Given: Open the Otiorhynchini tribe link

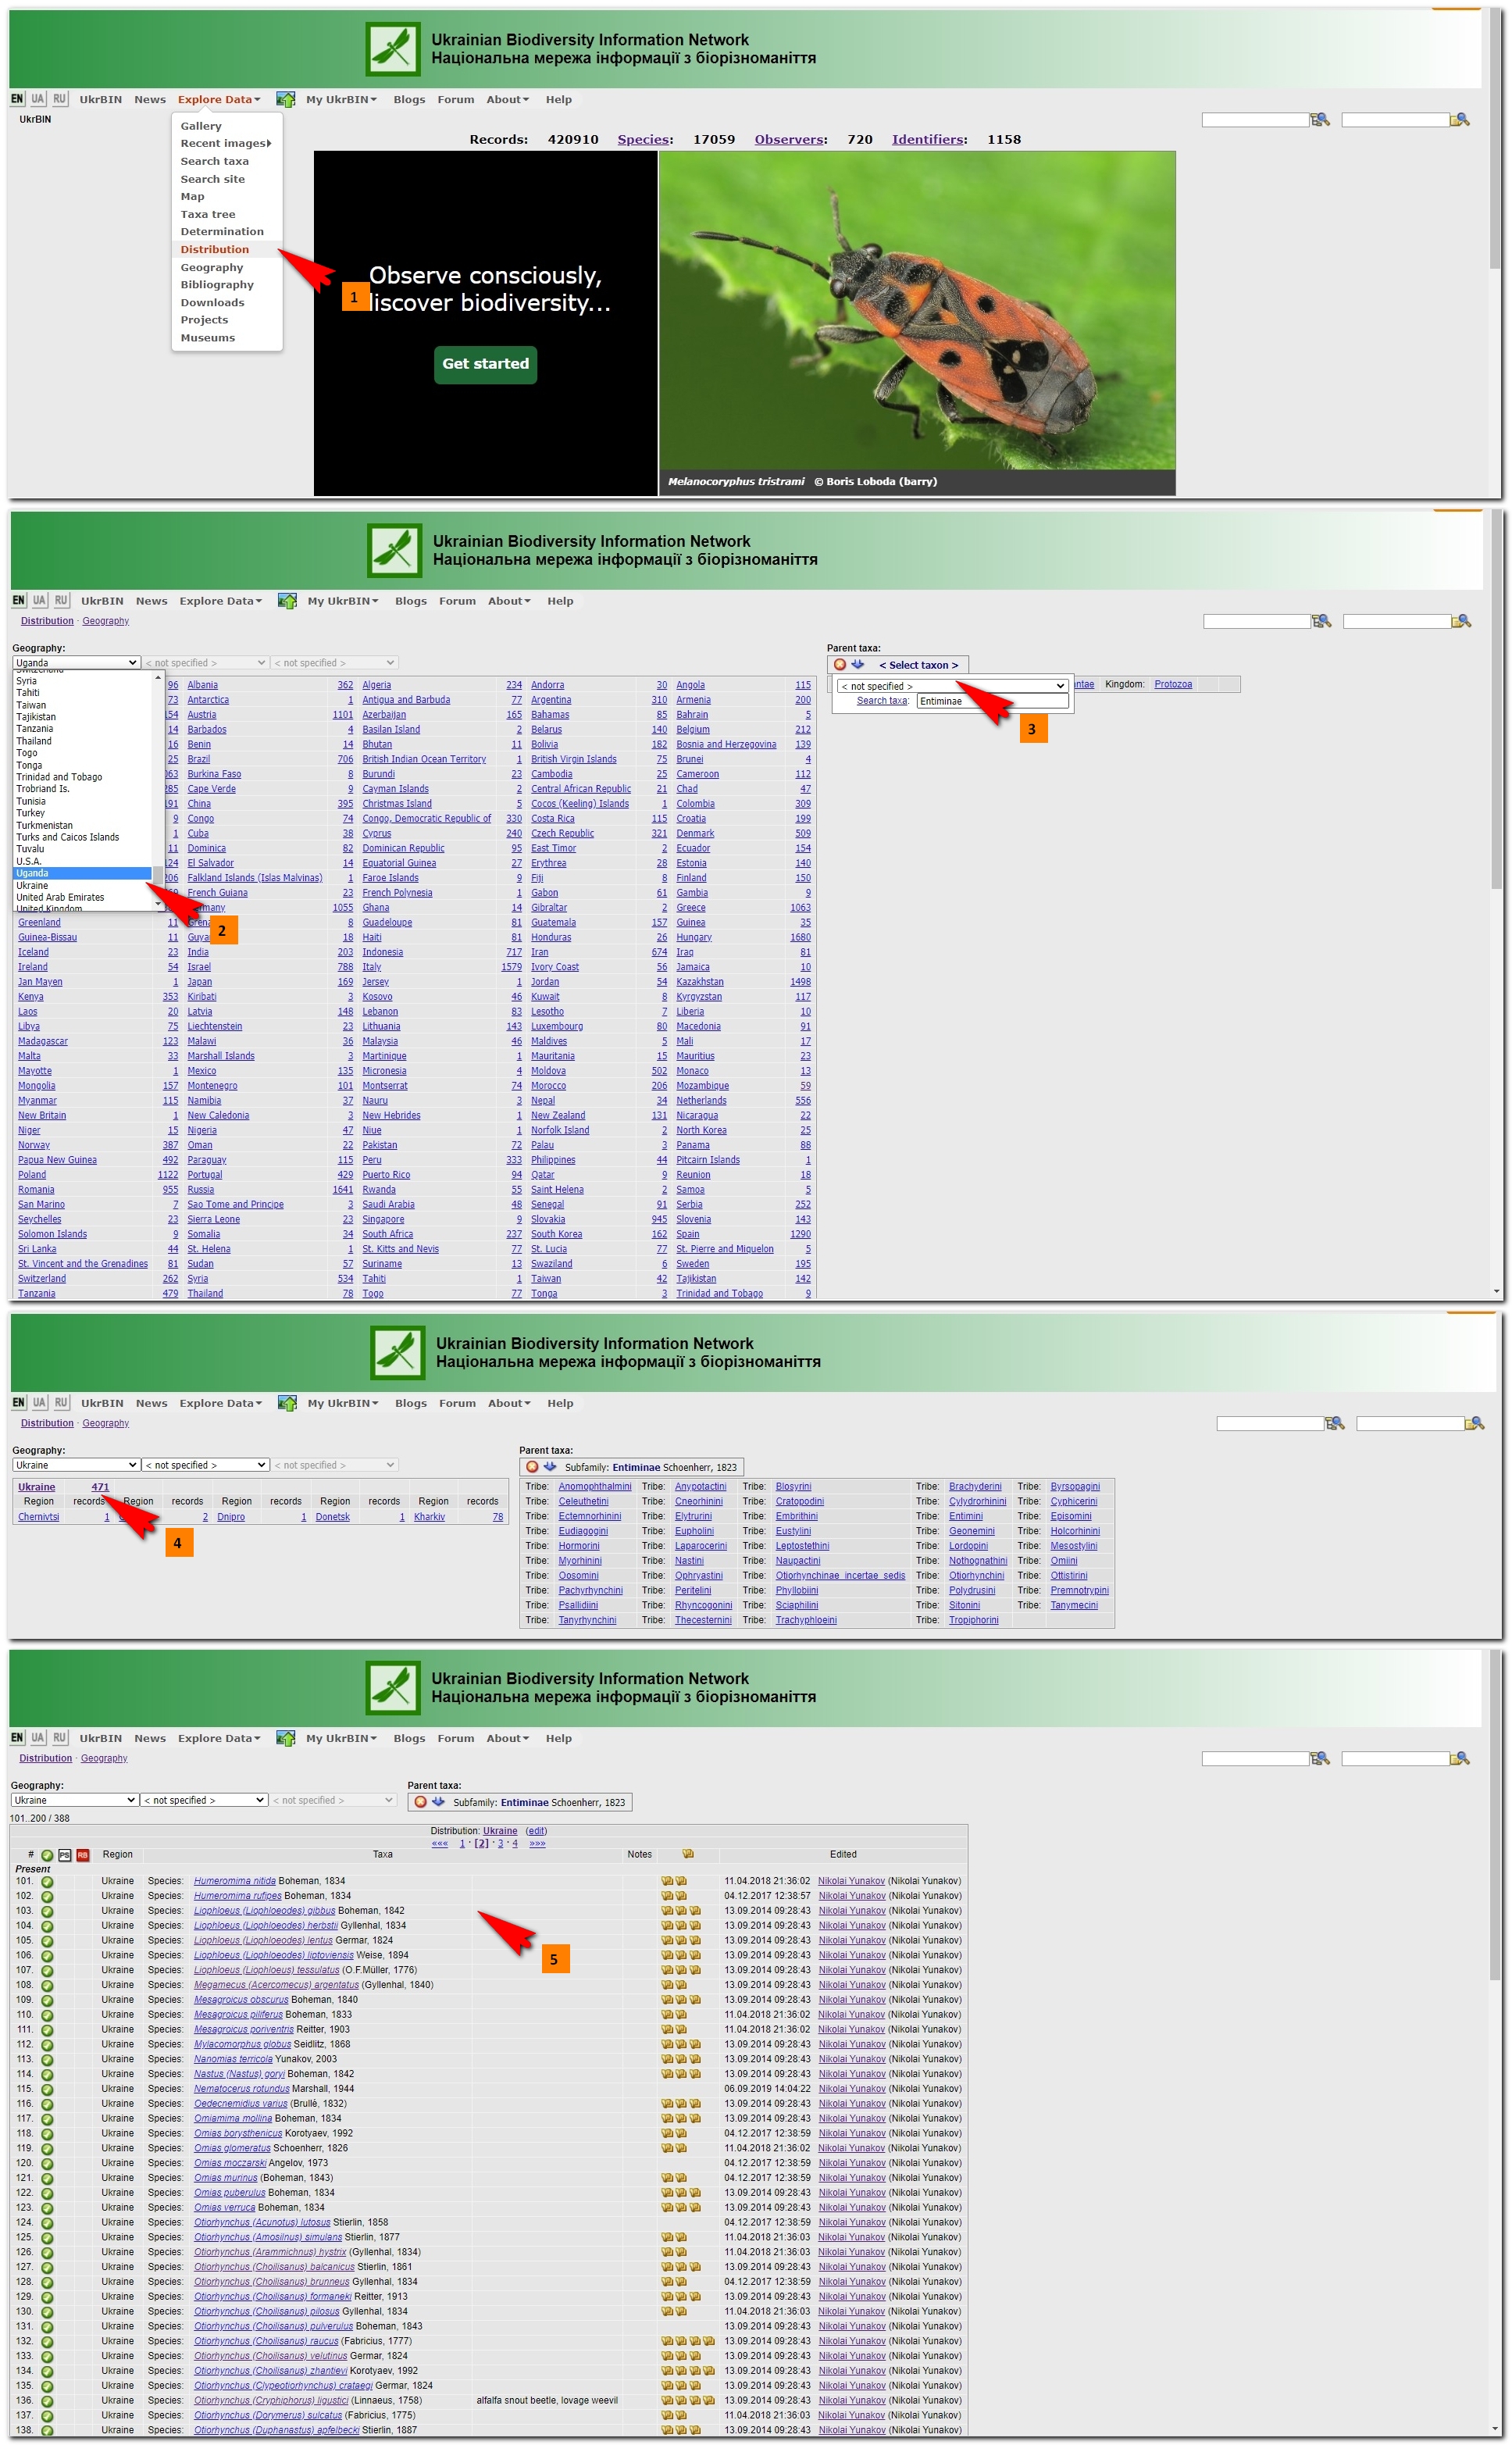Looking at the screenshot, I should click(976, 1575).
